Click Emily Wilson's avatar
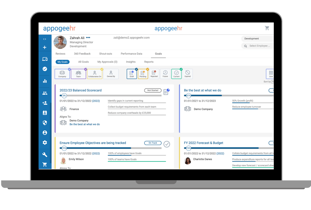Viewport: 311px width, 210px height. click(63, 161)
